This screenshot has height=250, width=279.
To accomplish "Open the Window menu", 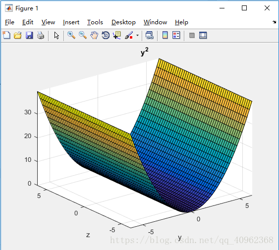I will pos(155,22).
